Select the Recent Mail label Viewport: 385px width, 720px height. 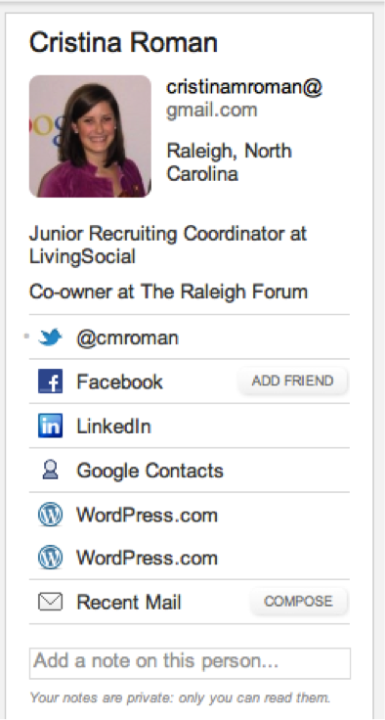pyautogui.click(x=128, y=602)
